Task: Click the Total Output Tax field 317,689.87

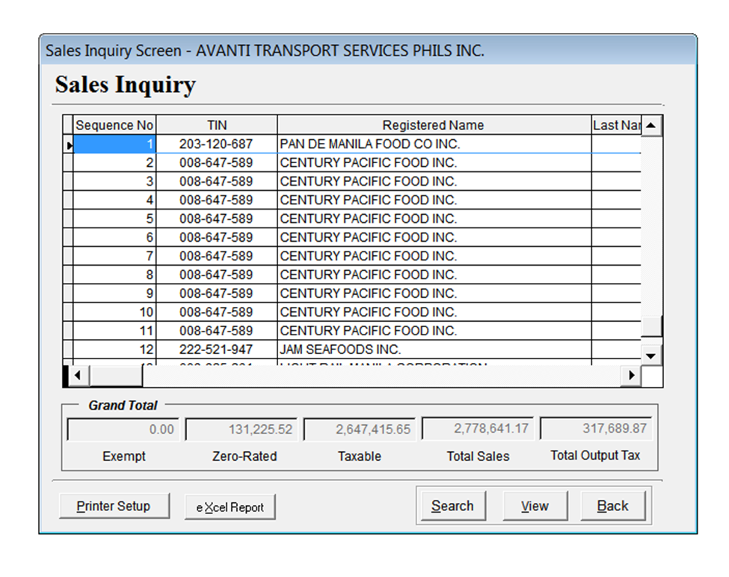Action: point(596,428)
